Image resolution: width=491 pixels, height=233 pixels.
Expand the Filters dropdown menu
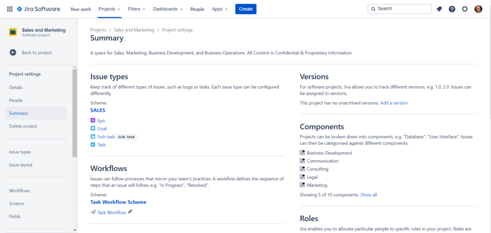[137, 9]
